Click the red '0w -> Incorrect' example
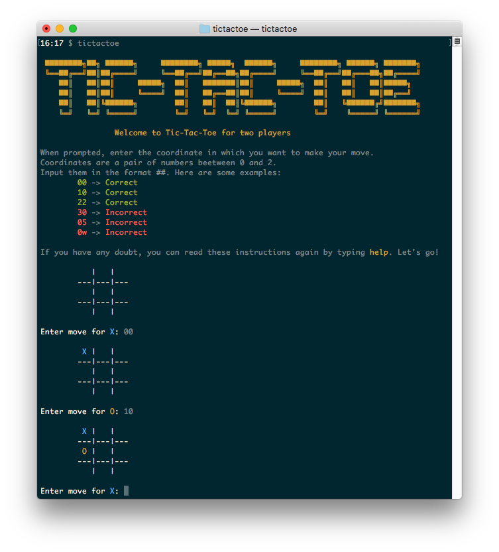This screenshot has height=552, width=499. click(112, 232)
